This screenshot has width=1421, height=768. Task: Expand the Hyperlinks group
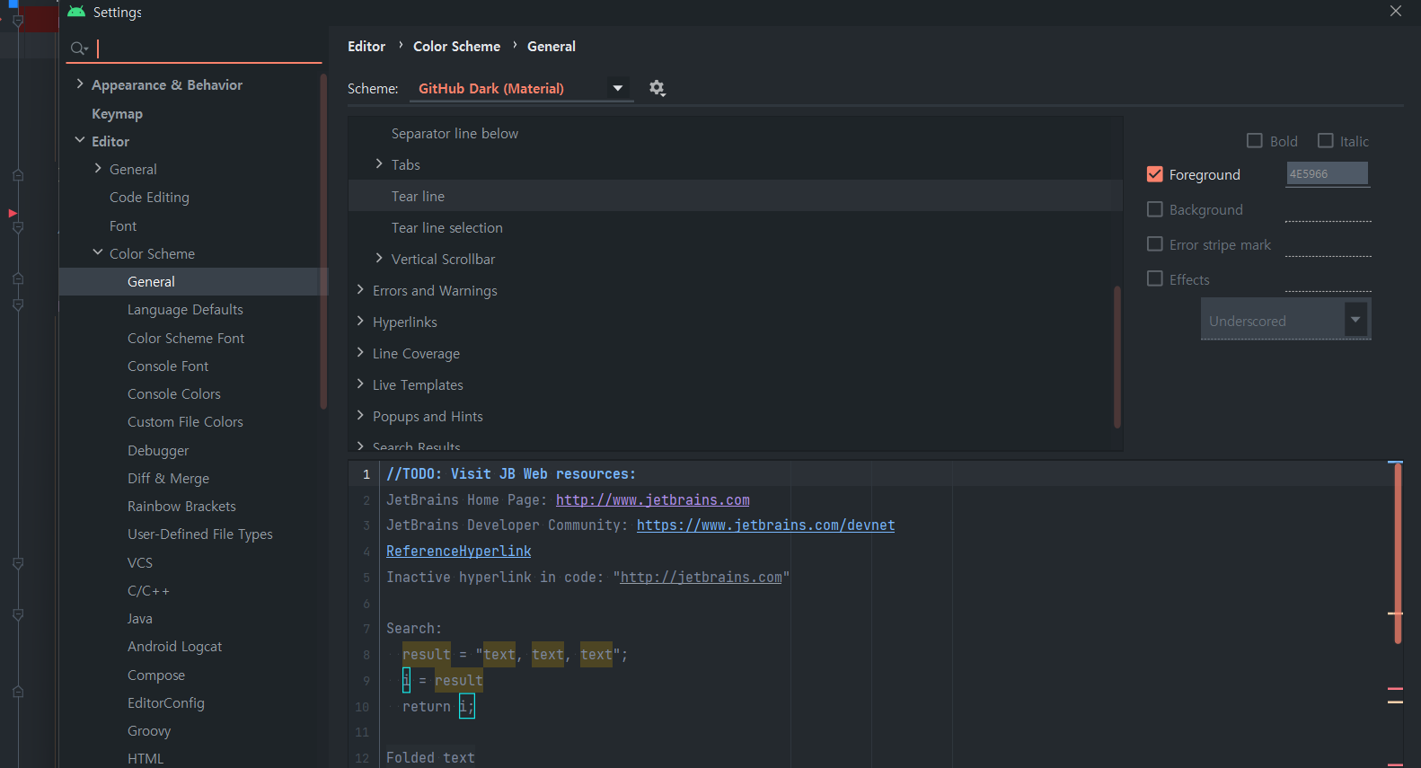[x=360, y=321]
